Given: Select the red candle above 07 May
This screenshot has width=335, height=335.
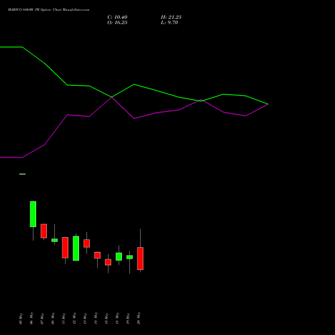Looking at the screenshot, I should [44, 230].
